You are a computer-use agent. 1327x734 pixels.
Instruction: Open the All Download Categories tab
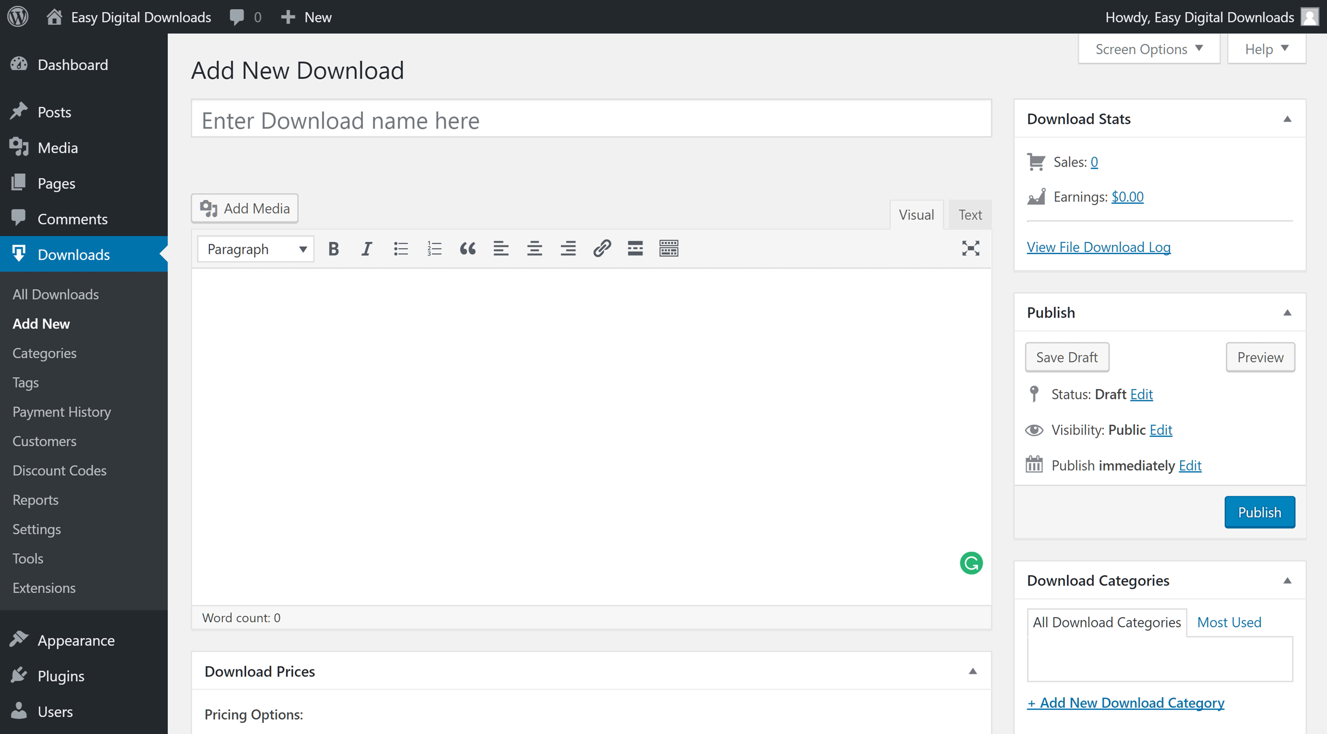1107,622
